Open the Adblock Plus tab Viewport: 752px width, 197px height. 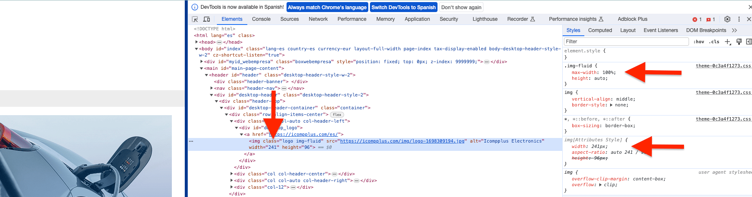click(632, 19)
